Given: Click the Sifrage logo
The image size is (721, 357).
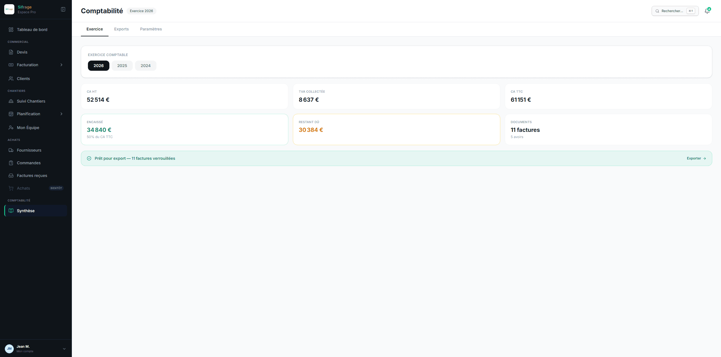Looking at the screenshot, I should tap(9, 9).
